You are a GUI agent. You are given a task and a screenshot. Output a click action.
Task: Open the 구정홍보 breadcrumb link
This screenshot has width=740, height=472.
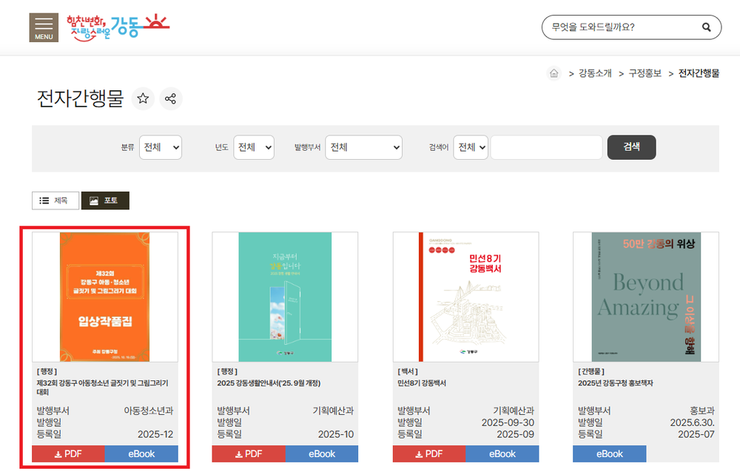click(x=645, y=73)
